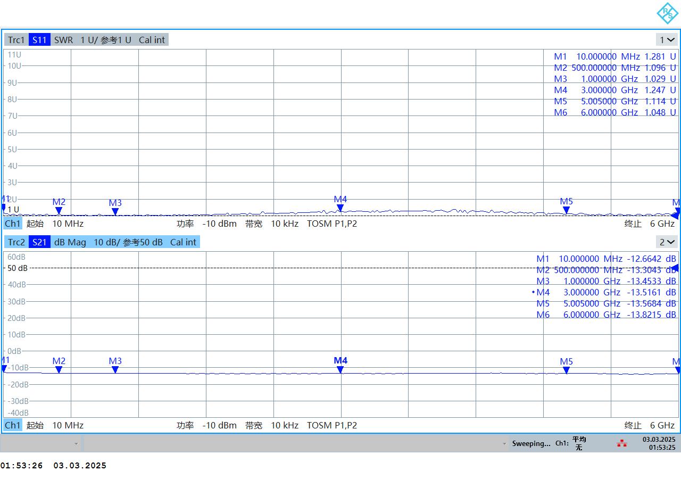
Task: Click TOSM P1,P2 calibration label under SWR diagram
Action: [332, 224]
